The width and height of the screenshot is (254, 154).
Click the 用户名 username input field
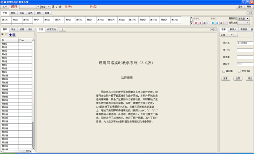click(245, 43)
